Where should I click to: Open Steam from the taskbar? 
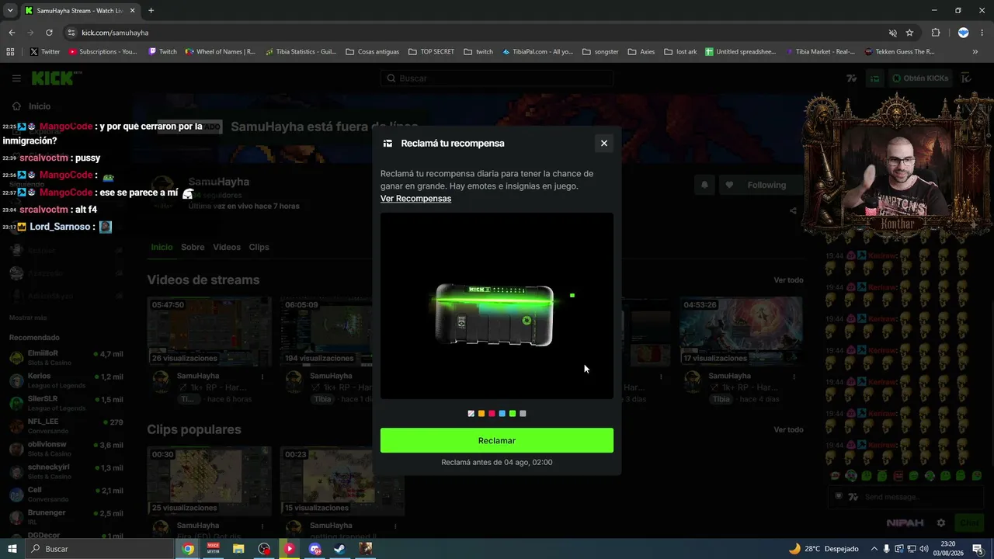click(339, 549)
